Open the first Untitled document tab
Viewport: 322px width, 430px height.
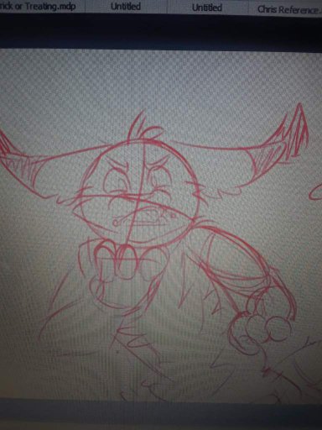tap(126, 6)
